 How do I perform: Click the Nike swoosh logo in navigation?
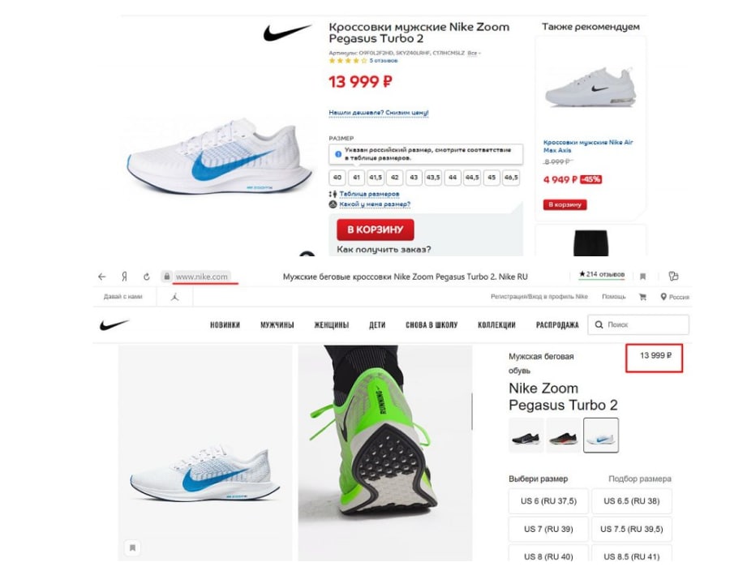pos(114,325)
